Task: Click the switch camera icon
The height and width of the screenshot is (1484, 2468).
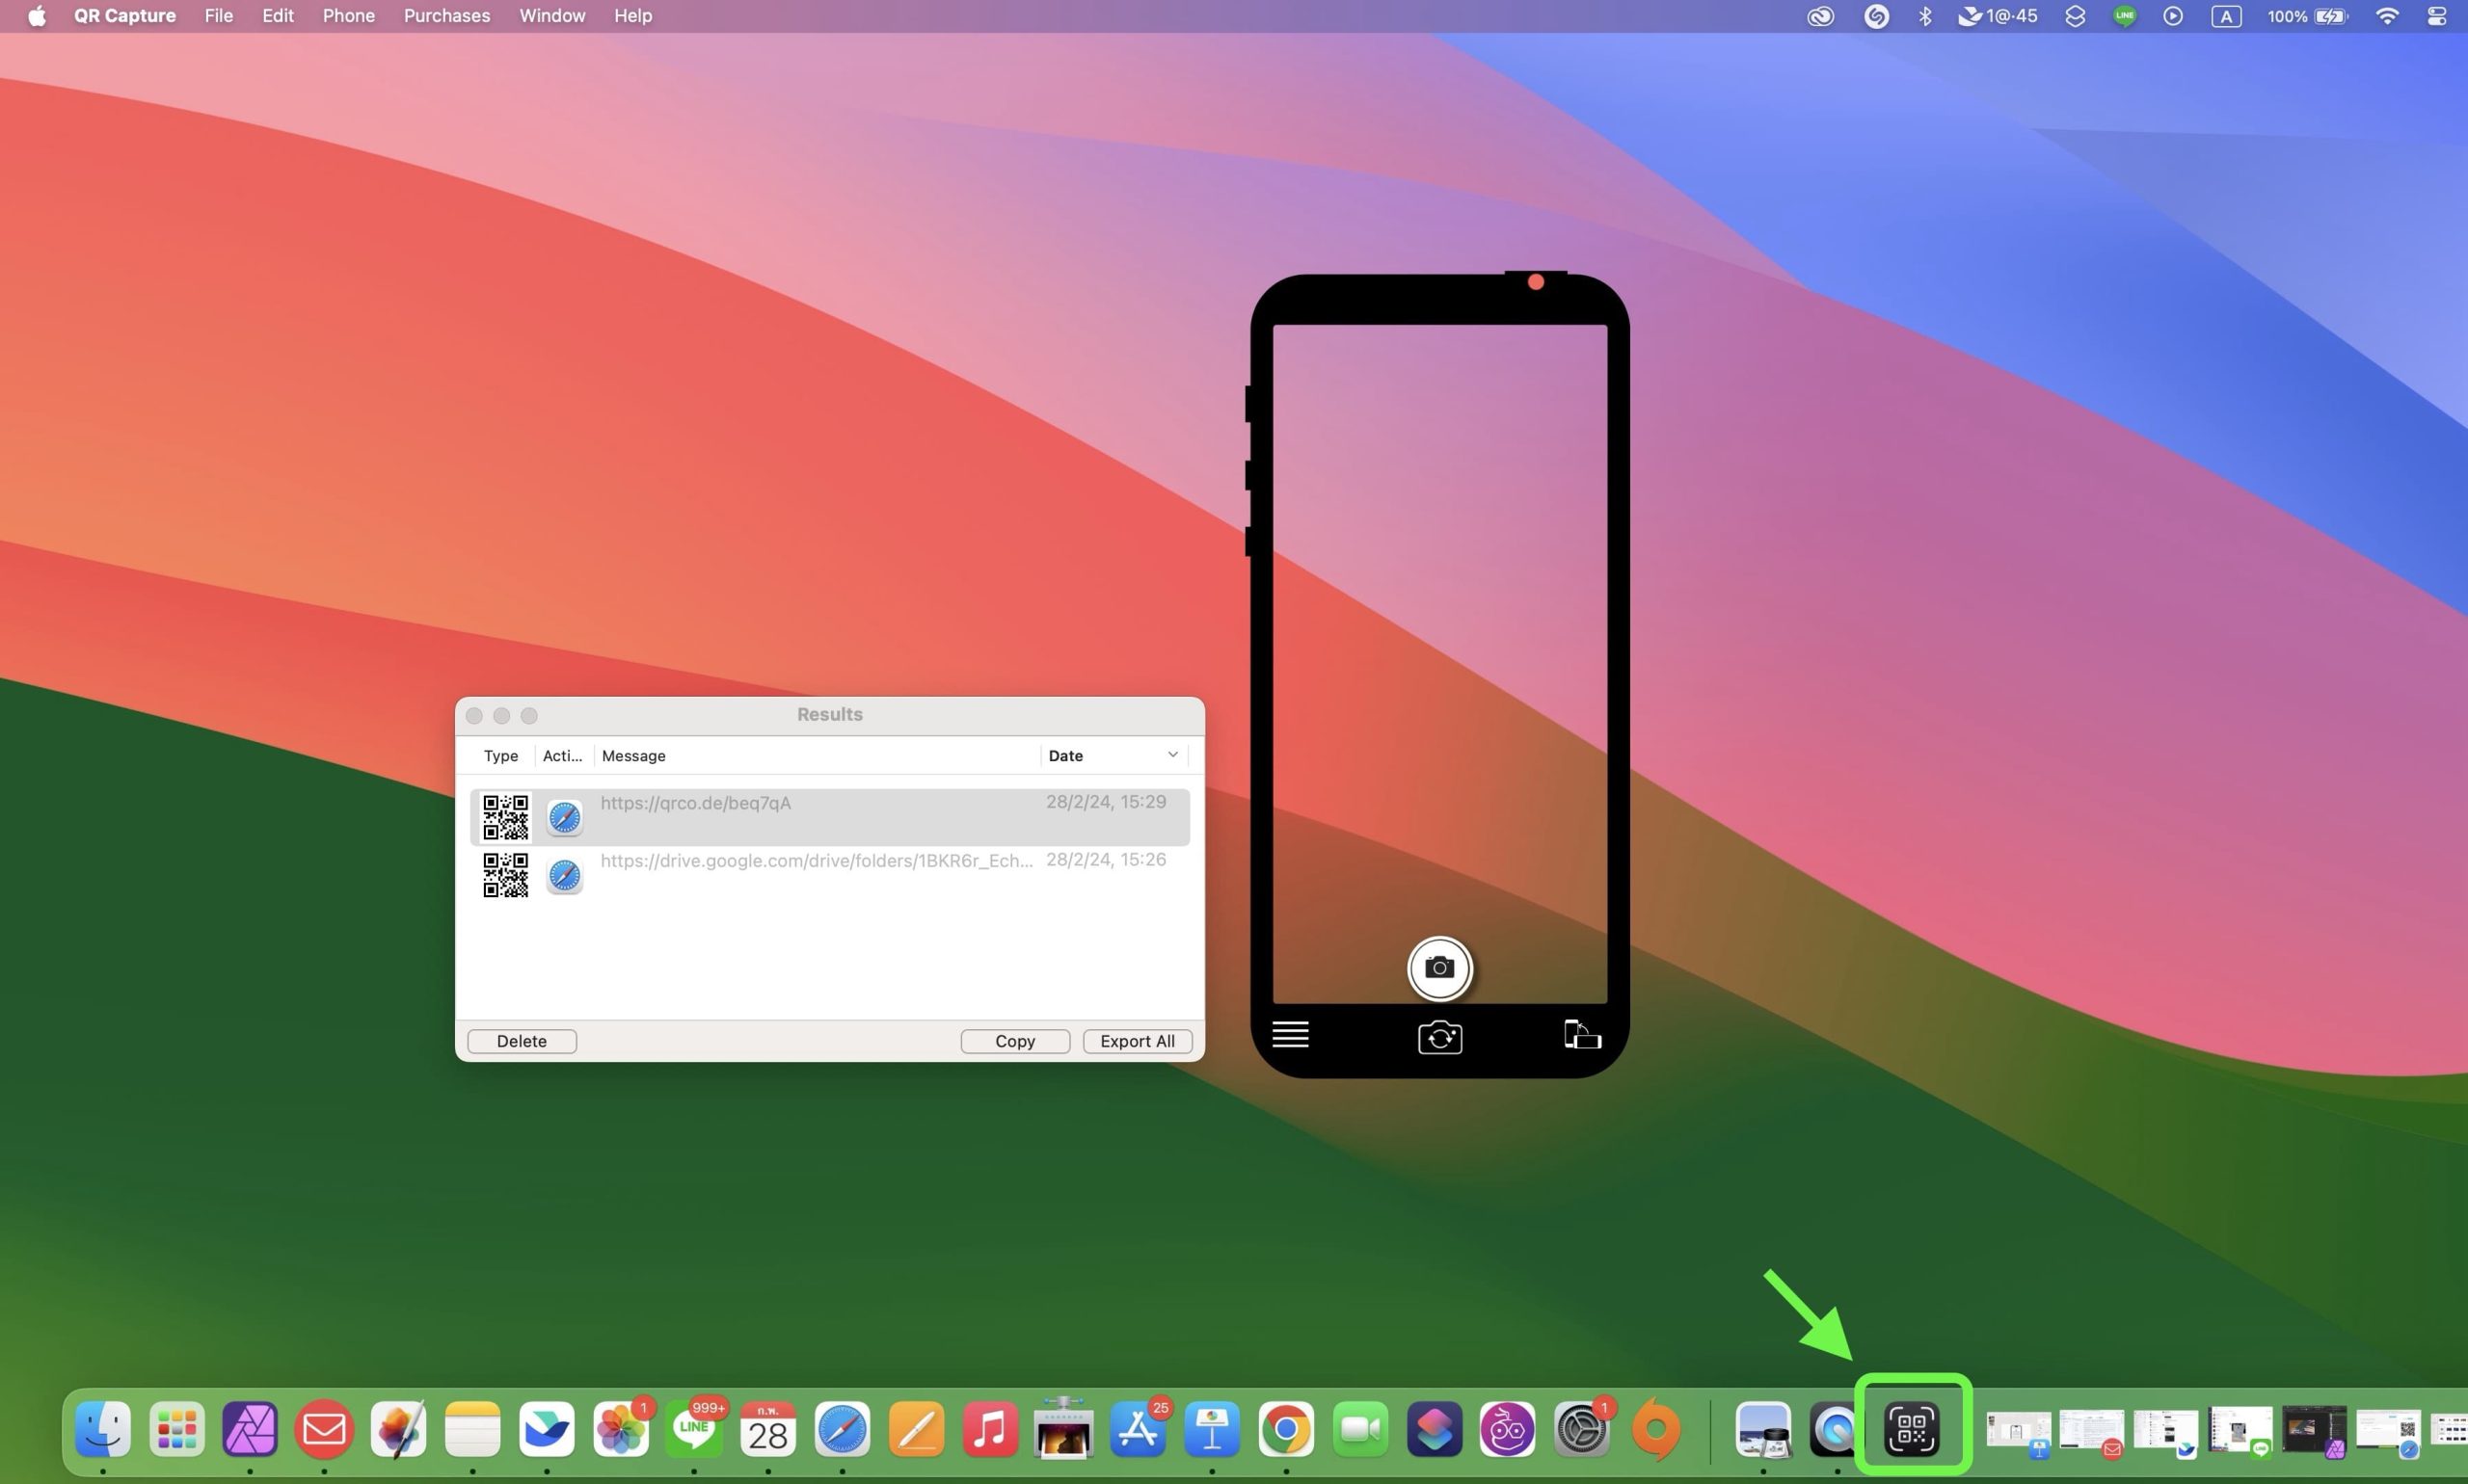Action: coord(1439,1037)
